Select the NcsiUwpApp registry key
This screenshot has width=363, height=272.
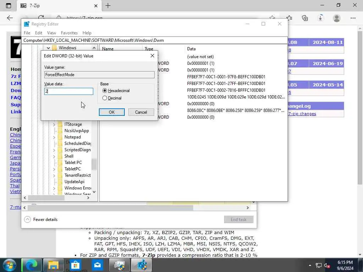click(x=77, y=131)
